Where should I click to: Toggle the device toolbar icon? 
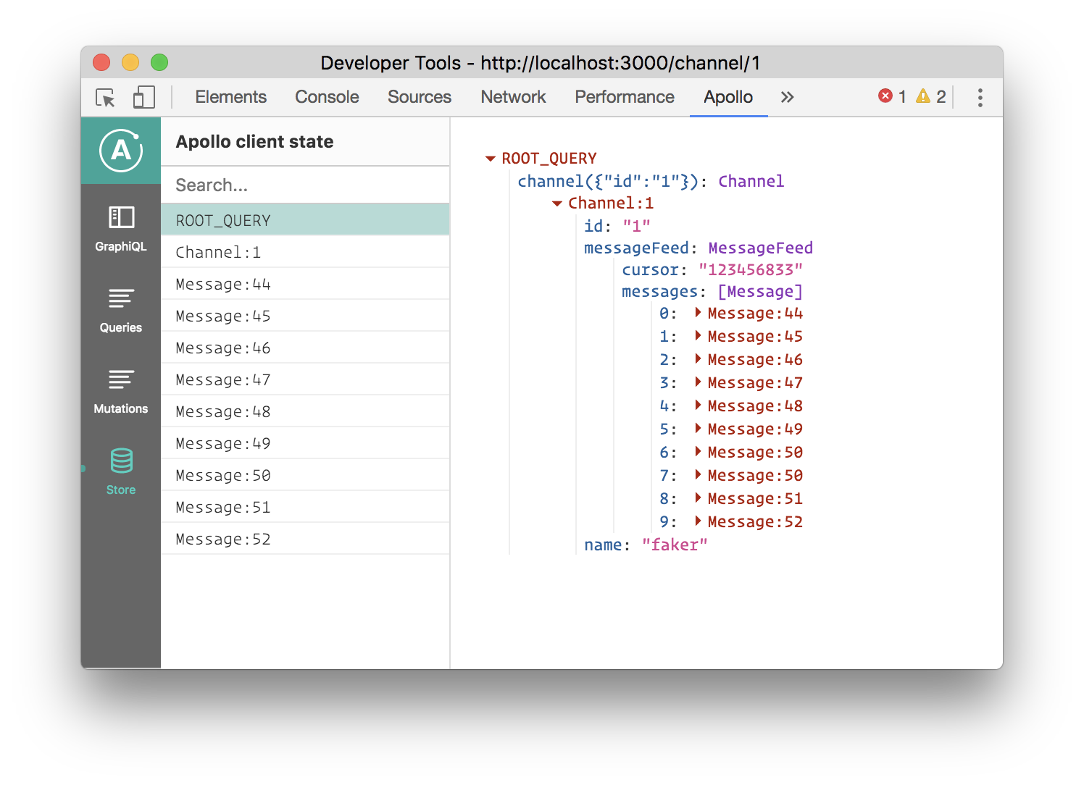(144, 98)
